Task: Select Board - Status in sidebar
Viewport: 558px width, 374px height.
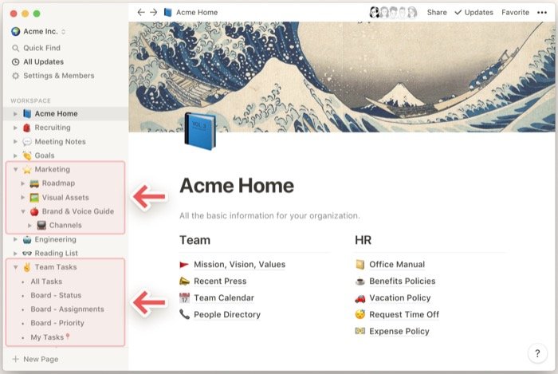Action: coord(56,296)
